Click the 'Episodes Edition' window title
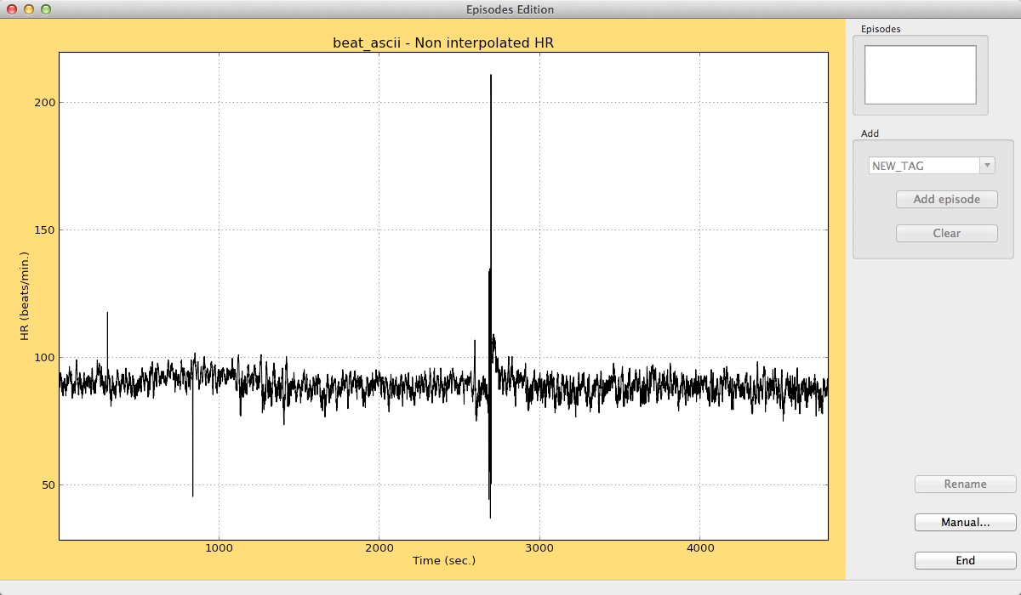Screen dimensions: 1021x595 (510, 9)
